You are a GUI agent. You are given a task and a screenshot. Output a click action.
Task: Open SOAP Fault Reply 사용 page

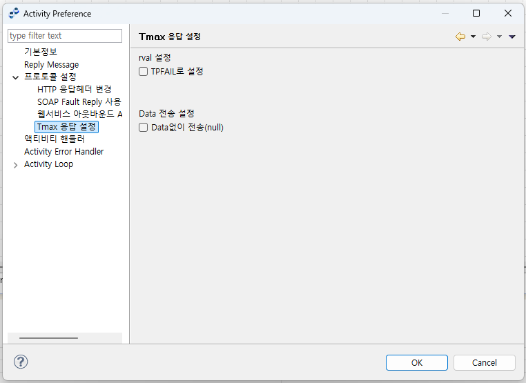tap(79, 101)
